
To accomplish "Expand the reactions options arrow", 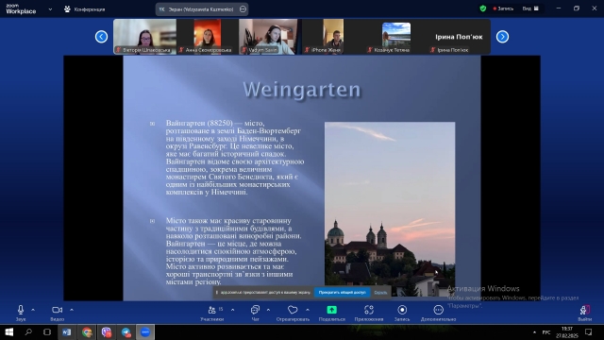I will 308,310.
